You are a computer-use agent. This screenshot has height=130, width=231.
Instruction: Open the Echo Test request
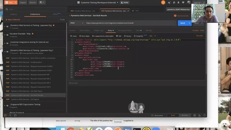pos(35,58)
